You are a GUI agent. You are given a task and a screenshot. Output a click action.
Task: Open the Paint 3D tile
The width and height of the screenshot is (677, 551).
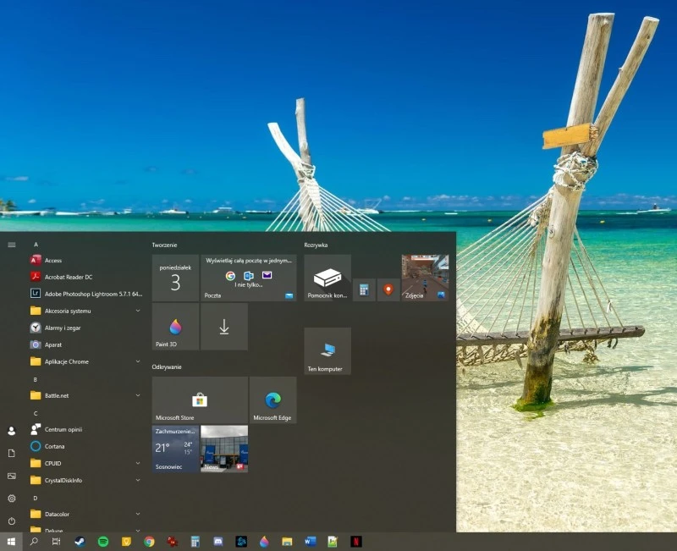click(175, 327)
